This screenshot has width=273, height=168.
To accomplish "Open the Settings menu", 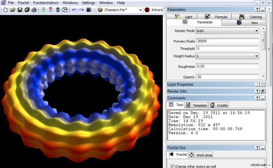I will pos(88,3).
